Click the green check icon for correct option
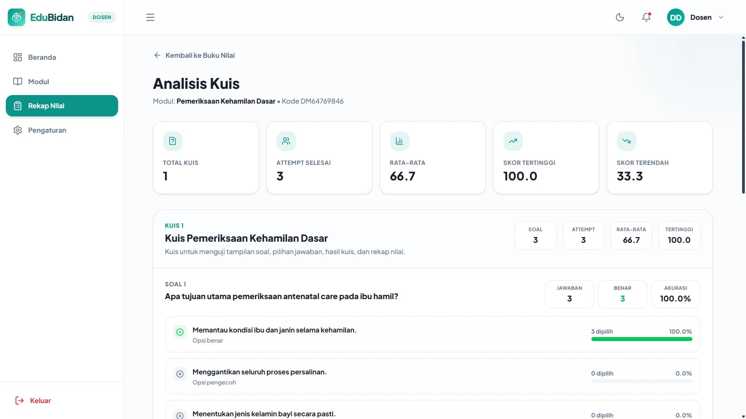Image resolution: width=746 pixels, height=419 pixels. tap(180, 332)
